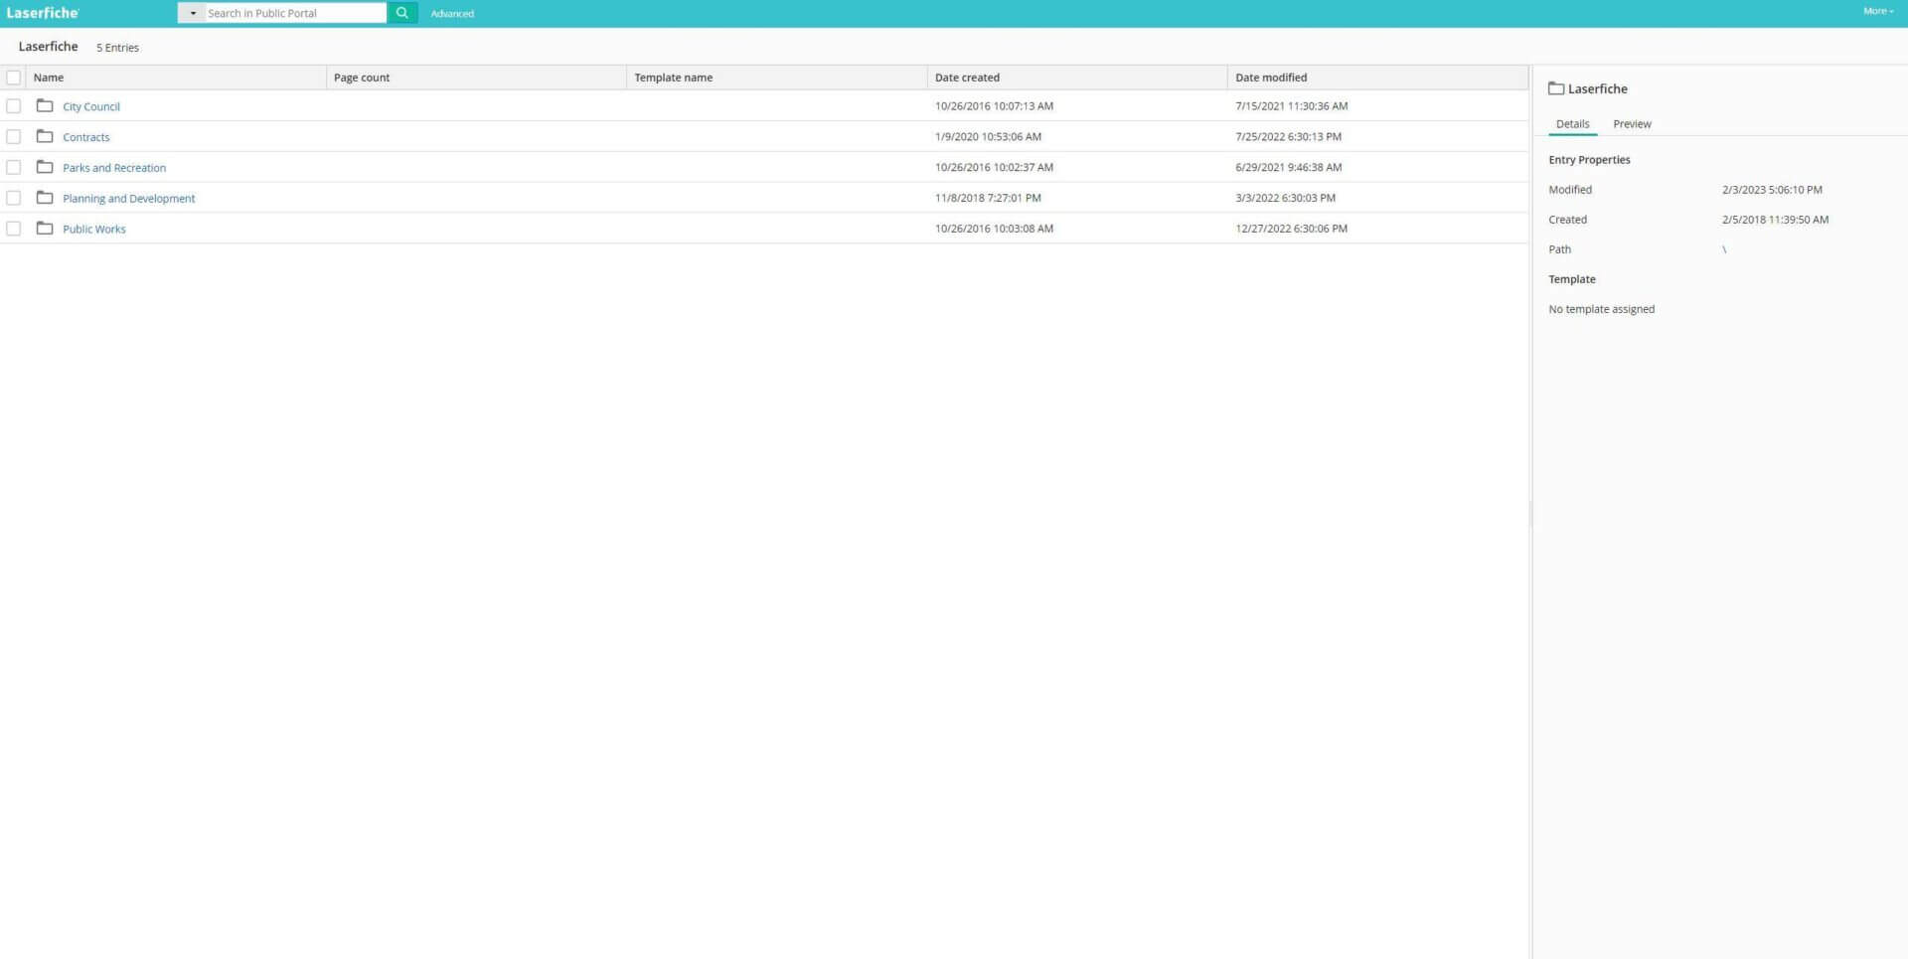Switch to the Preview tab
The width and height of the screenshot is (1908, 959).
pyautogui.click(x=1631, y=123)
